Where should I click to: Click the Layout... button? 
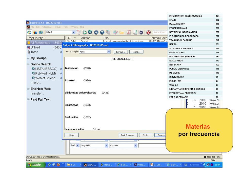pos(120,52)
